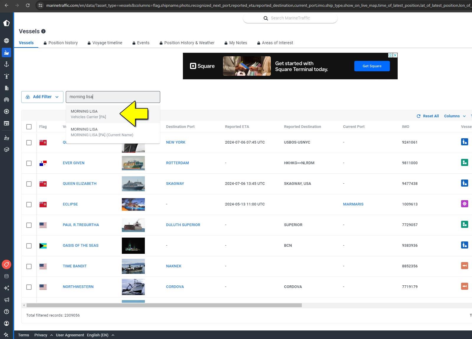Switch to Position History & Weather tab
The image size is (472, 339).
187,43
